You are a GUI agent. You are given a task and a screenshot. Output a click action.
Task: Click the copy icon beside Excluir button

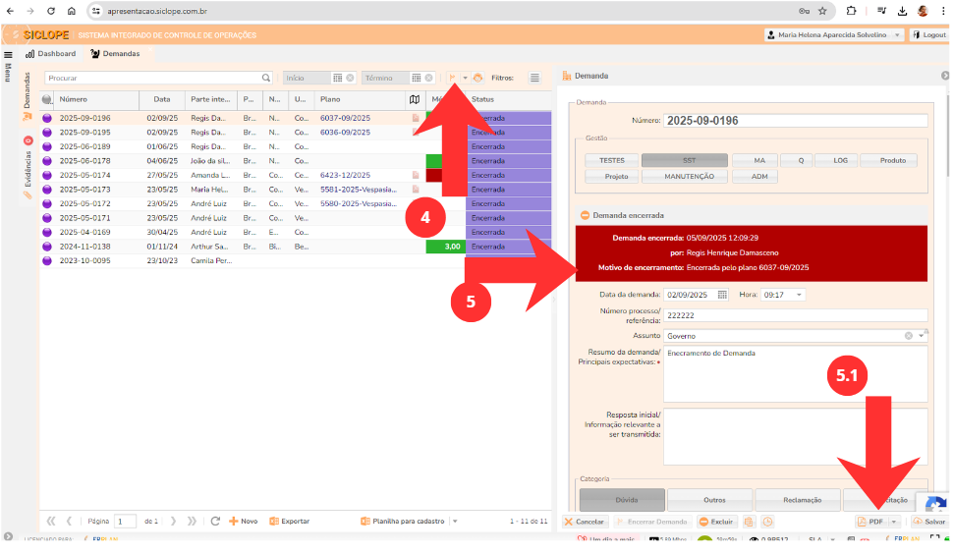pyautogui.click(x=750, y=522)
